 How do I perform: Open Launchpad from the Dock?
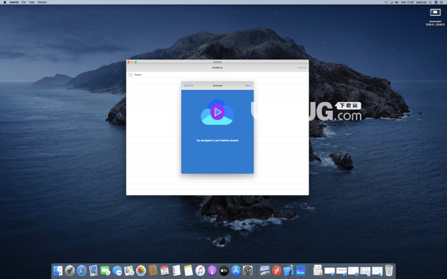pyautogui.click(x=69, y=271)
